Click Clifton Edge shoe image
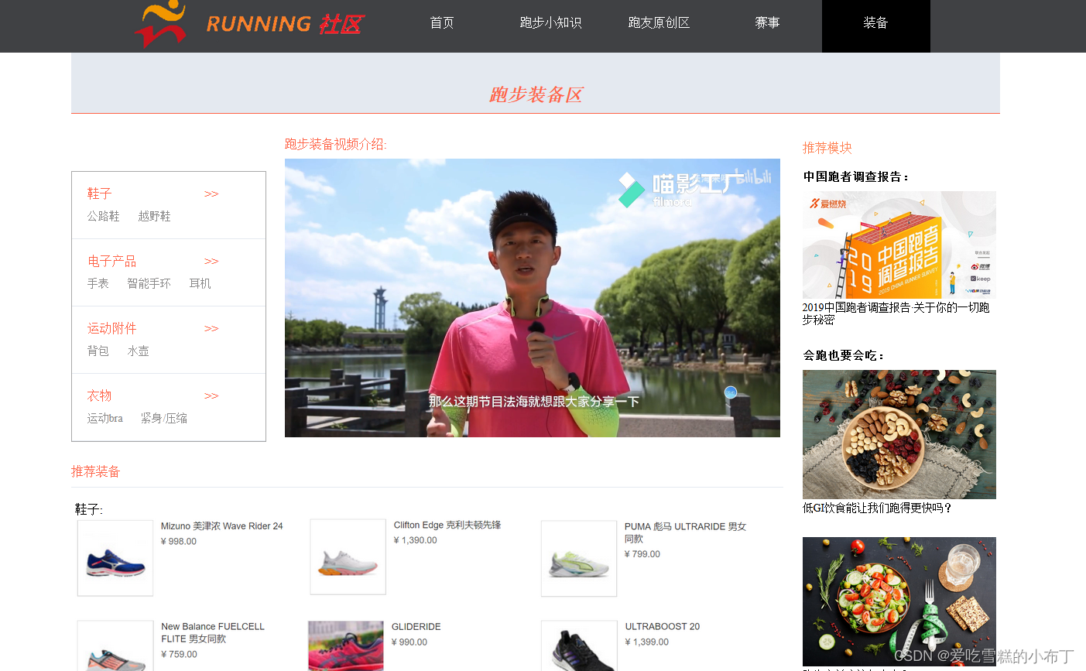Image resolution: width=1086 pixels, height=671 pixels. [x=348, y=556]
